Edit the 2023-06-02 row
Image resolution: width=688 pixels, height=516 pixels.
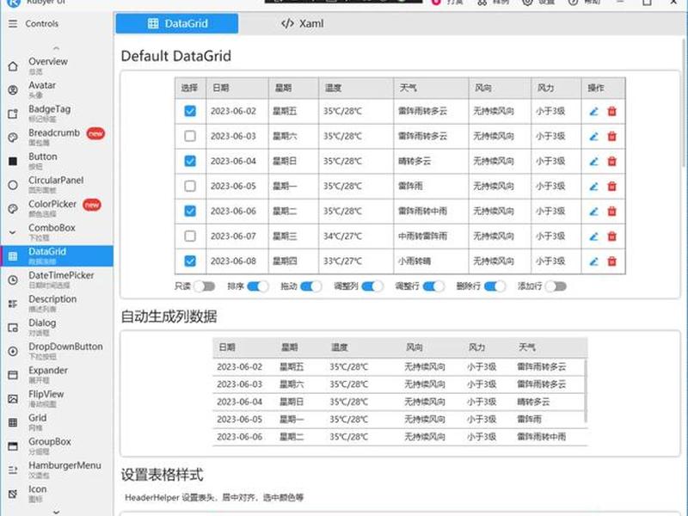[x=593, y=112]
